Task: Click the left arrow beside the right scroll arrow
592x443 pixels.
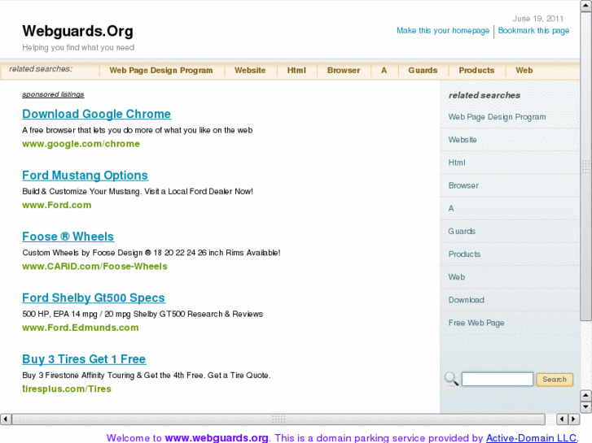Action: pyautogui.click(x=562, y=419)
